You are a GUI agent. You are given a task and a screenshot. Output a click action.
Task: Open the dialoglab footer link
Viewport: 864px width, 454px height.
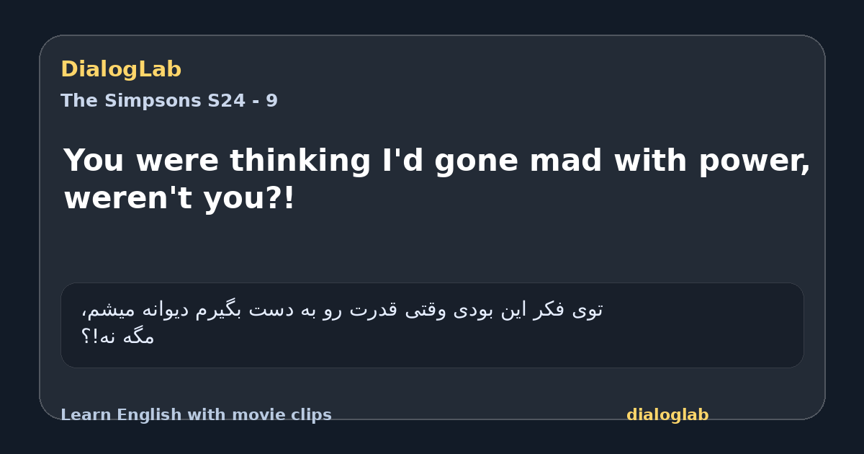point(667,415)
